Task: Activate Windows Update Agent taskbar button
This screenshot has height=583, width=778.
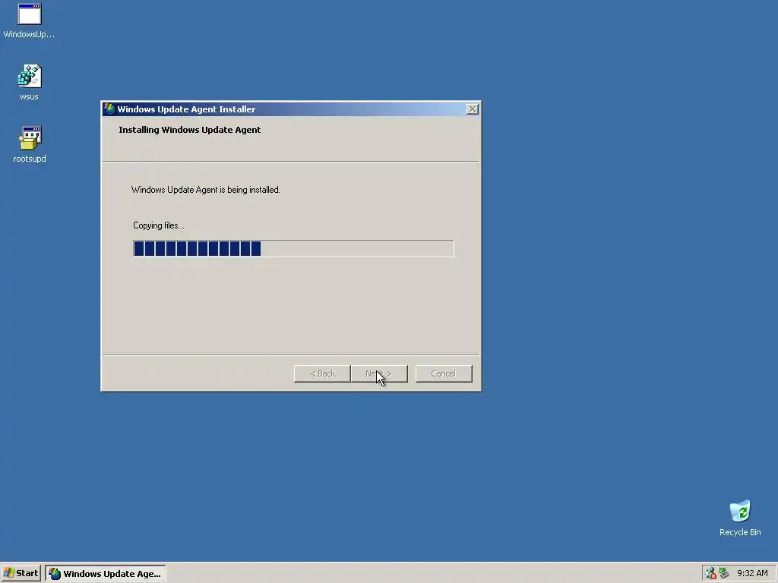Action: point(105,574)
